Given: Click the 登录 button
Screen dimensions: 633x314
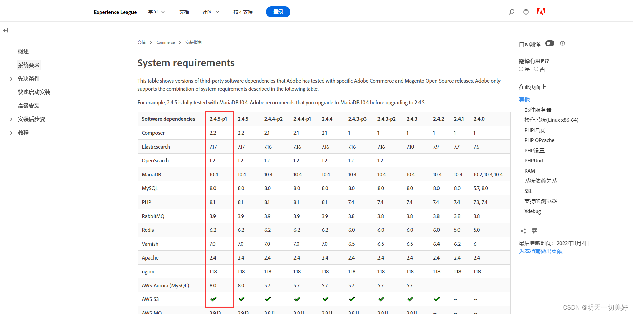Looking at the screenshot, I should (278, 12).
